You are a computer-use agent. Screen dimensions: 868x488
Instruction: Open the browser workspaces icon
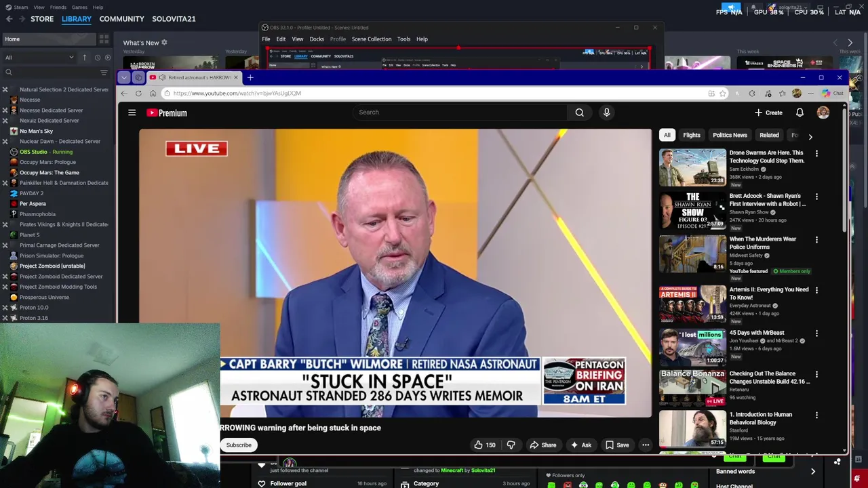point(138,77)
